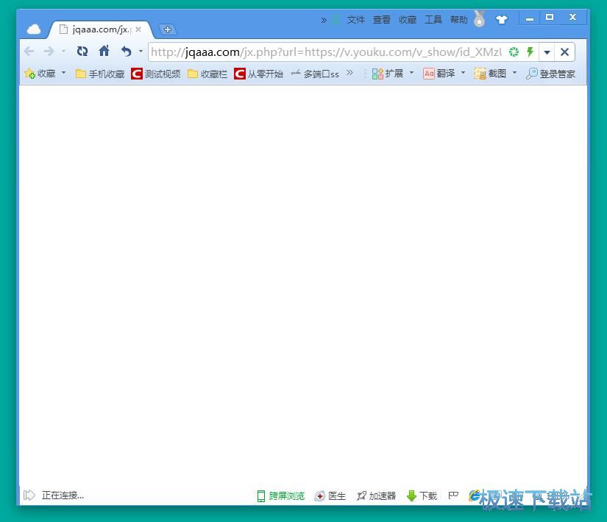
Task: Expand the 收藏 favorites dropdown arrow
Action: pyautogui.click(x=63, y=73)
